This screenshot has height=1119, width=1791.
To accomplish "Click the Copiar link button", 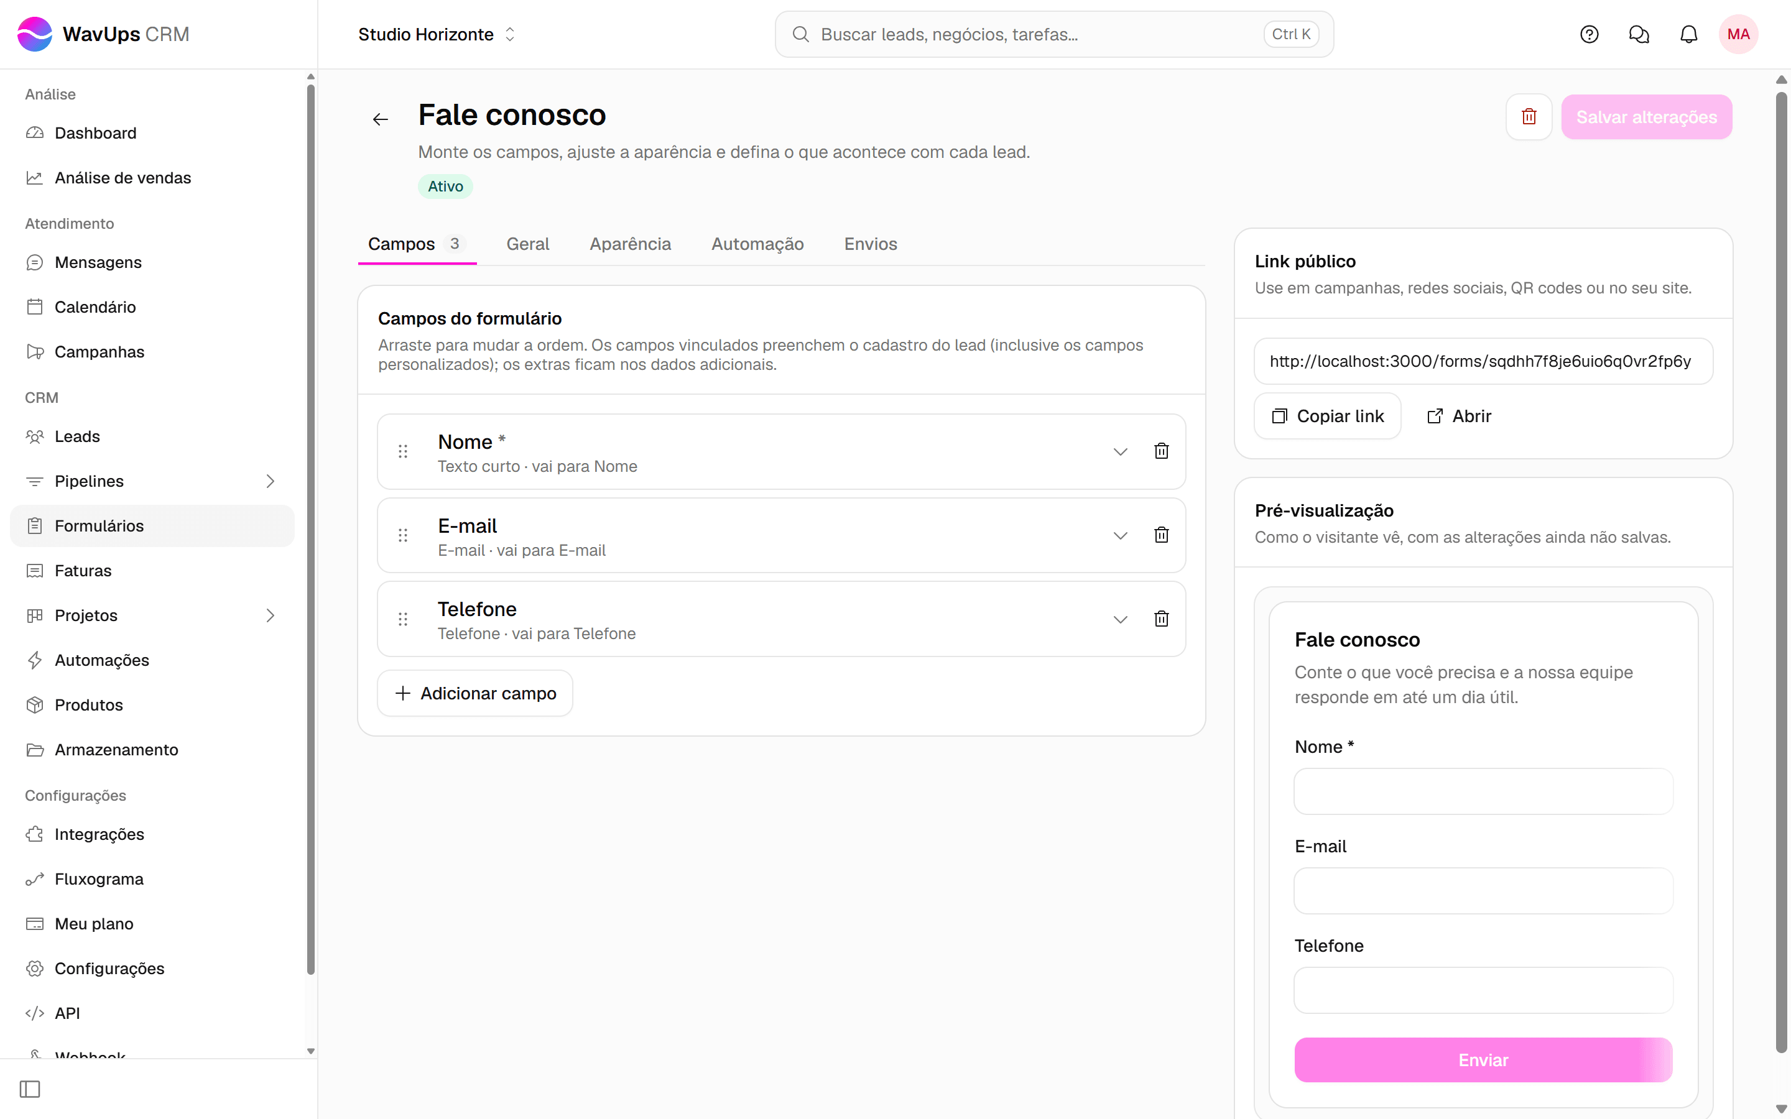I will (x=1327, y=416).
